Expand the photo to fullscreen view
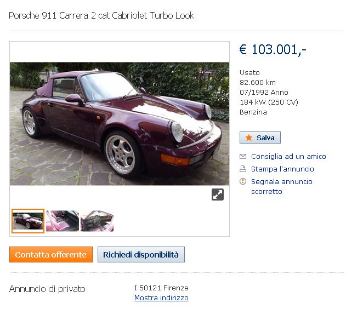Viewport: 346px width, 309px height. click(218, 194)
